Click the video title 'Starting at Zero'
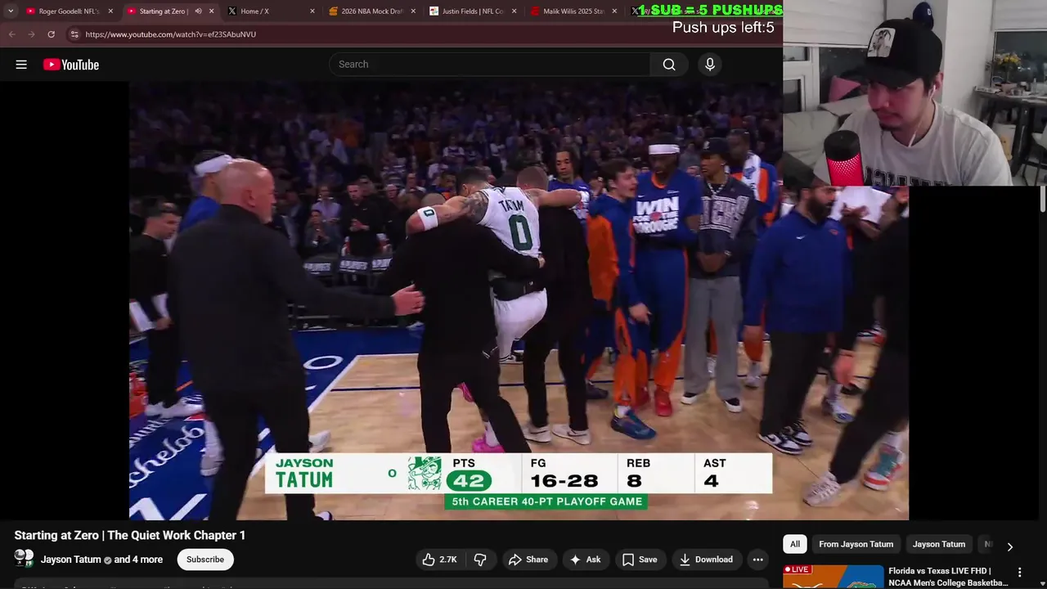The width and height of the screenshot is (1047, 589). 130,535
